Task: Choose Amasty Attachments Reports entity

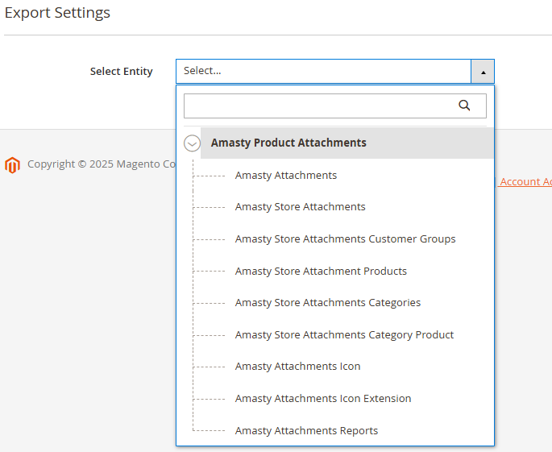Action: pyautogui.click(x=306, y=431)
